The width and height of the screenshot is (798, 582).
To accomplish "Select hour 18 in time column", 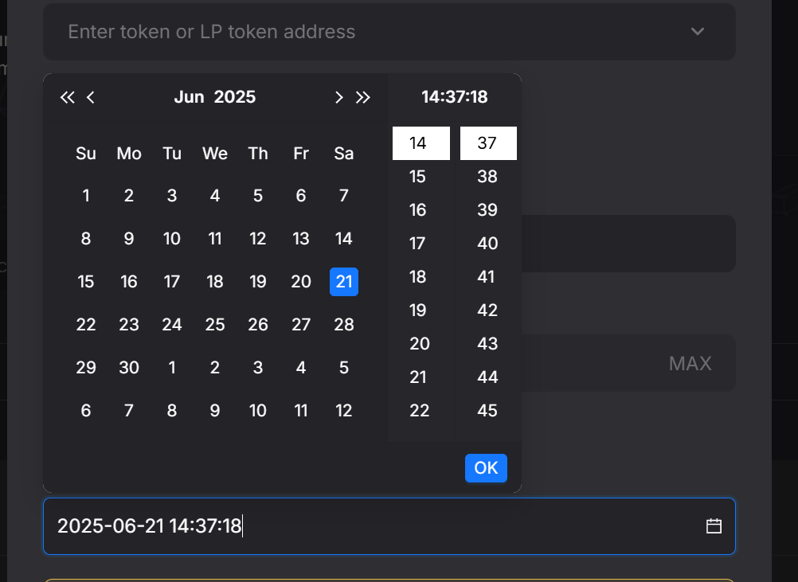I will 418,277.
